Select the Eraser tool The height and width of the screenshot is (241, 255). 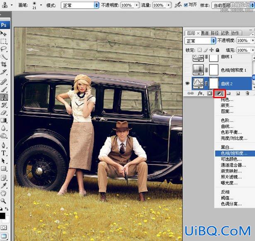(x=3, y=113)
